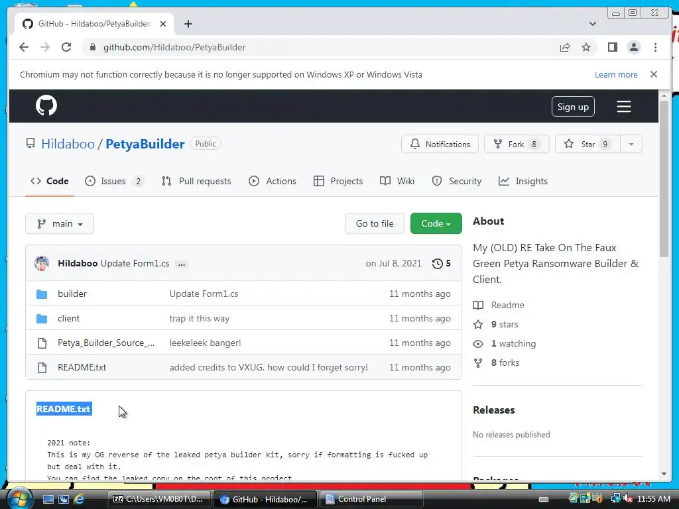Open the Wiki tab

tap(397, 182)
